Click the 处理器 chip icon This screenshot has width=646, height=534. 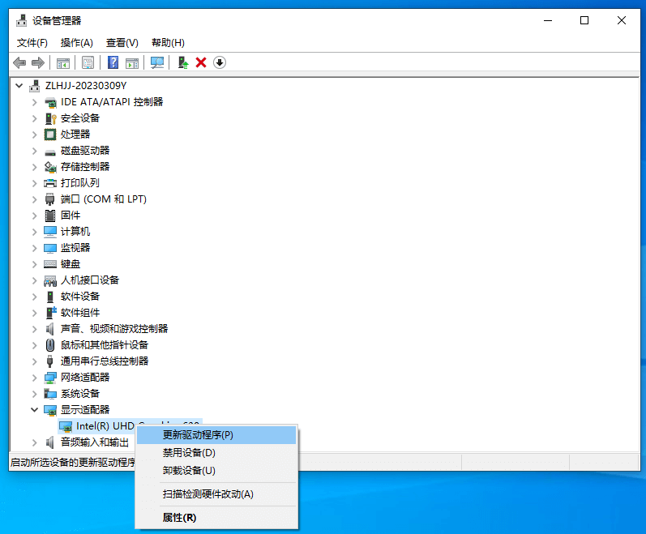pyautogui.click(x=50, y=135)
